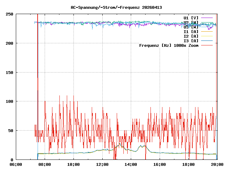This screenshot has height=169, width=225.
Task: Click the 250 y-axis tick label
Action: (x=9, y=14)
